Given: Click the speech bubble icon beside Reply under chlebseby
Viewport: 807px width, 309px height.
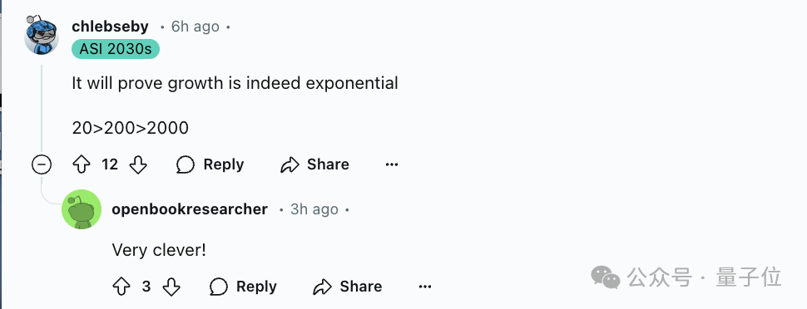Looking at the screenshot, I should click(186, 164).
